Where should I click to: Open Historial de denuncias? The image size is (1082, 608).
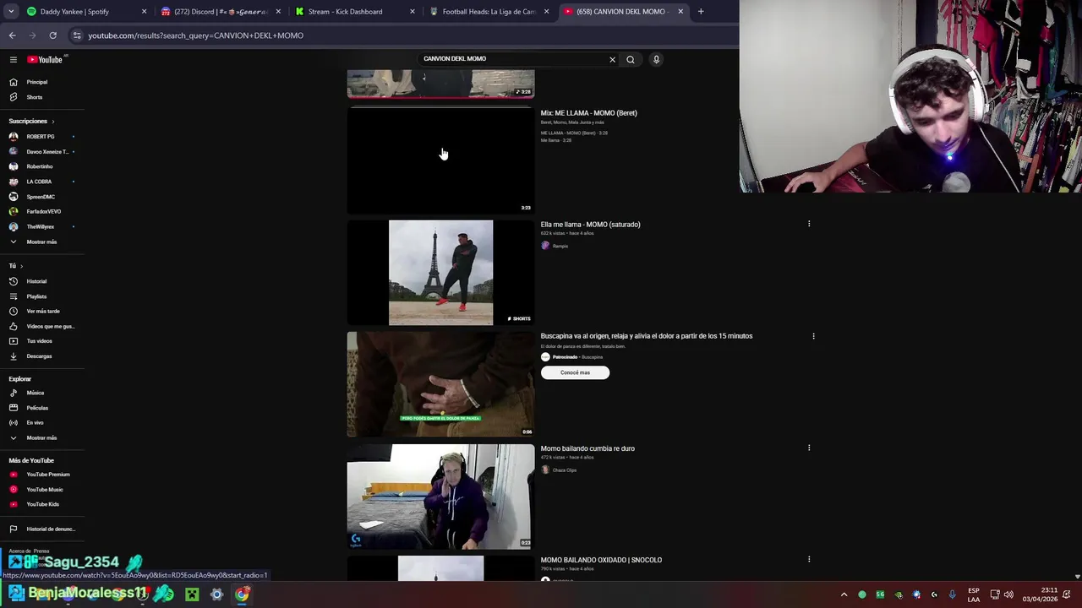[x=42, y=529]
